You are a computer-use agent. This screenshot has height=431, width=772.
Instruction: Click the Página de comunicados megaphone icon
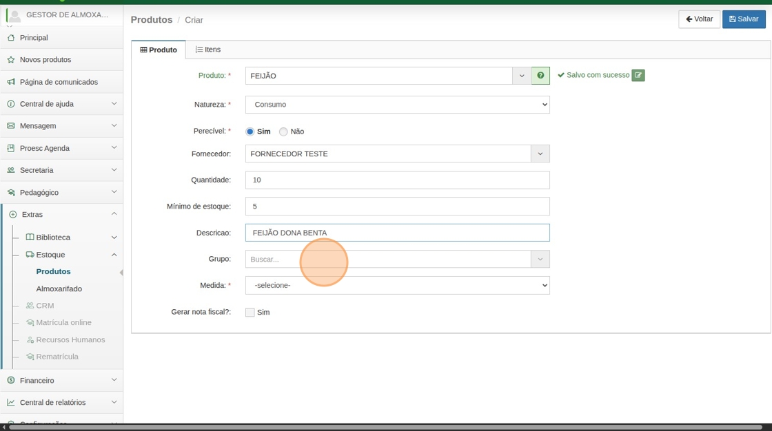point(11,82)
